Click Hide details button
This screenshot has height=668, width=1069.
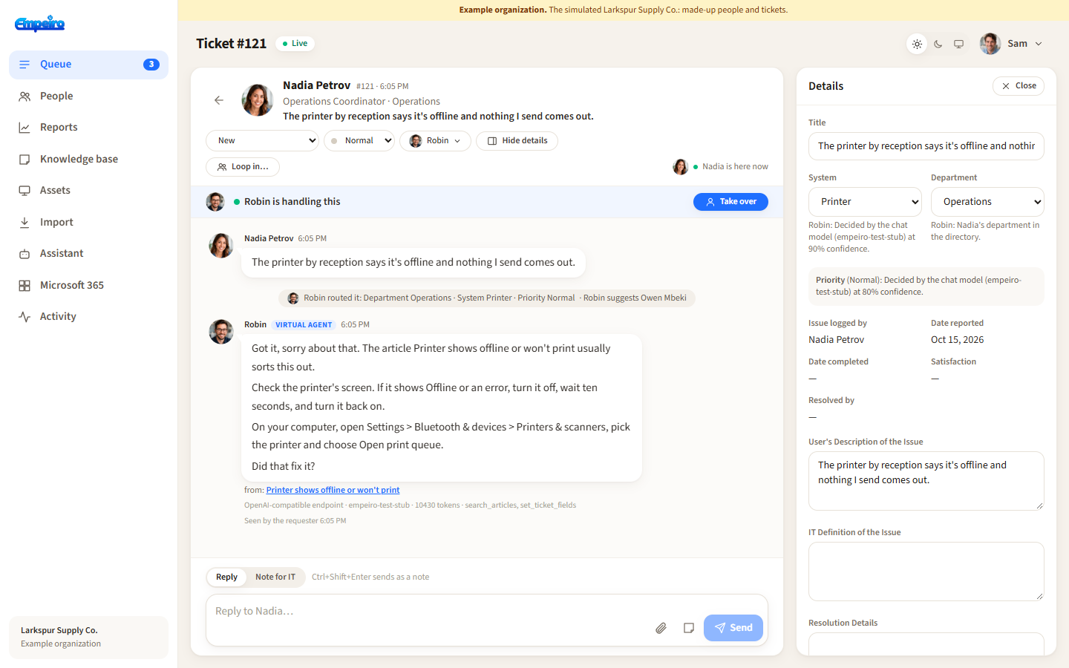tap(517, 141)
